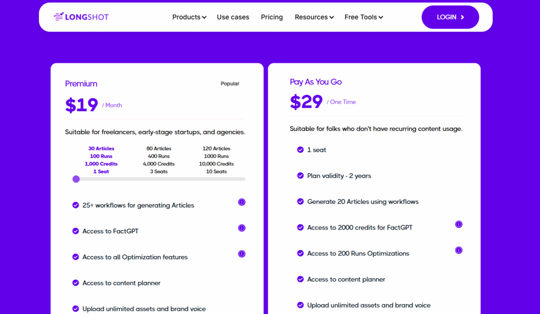This screenshot has width=540, height=314.
Task: Click the Popular badge on Premium
Action: (230, 83)
